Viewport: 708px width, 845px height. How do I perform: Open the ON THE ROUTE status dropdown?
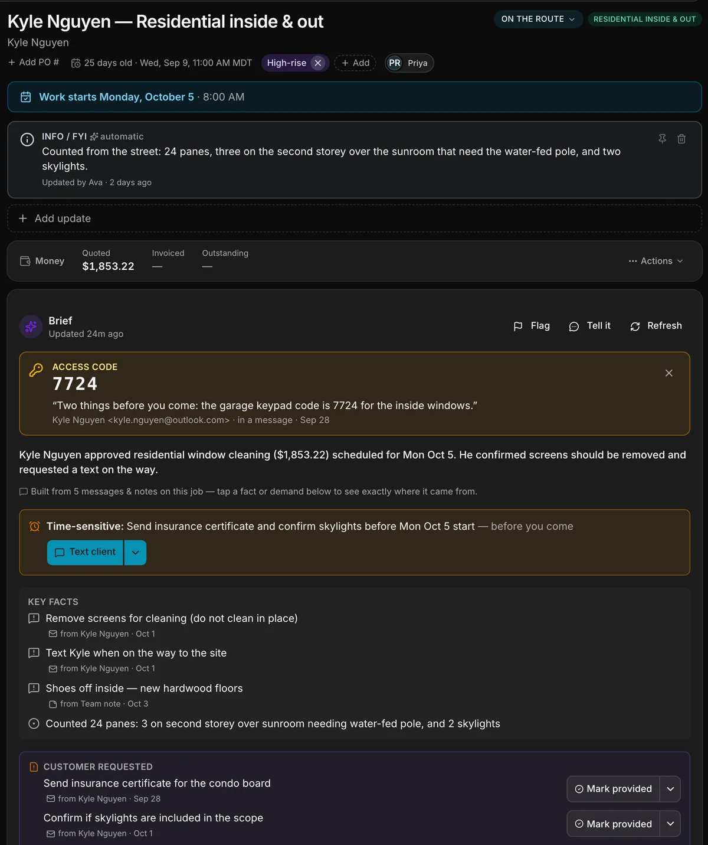[x=538, y=19]
